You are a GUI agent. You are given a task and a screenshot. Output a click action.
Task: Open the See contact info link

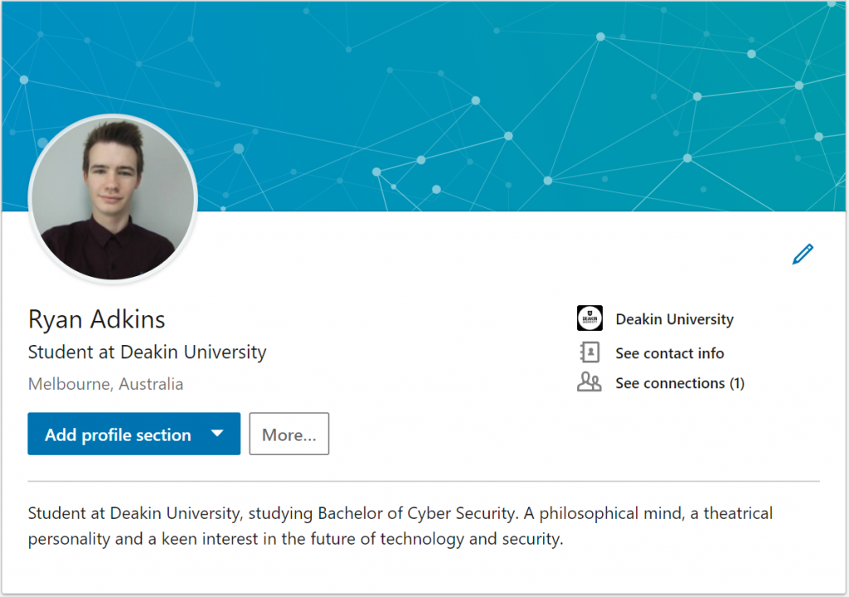[x=669, y=353]
